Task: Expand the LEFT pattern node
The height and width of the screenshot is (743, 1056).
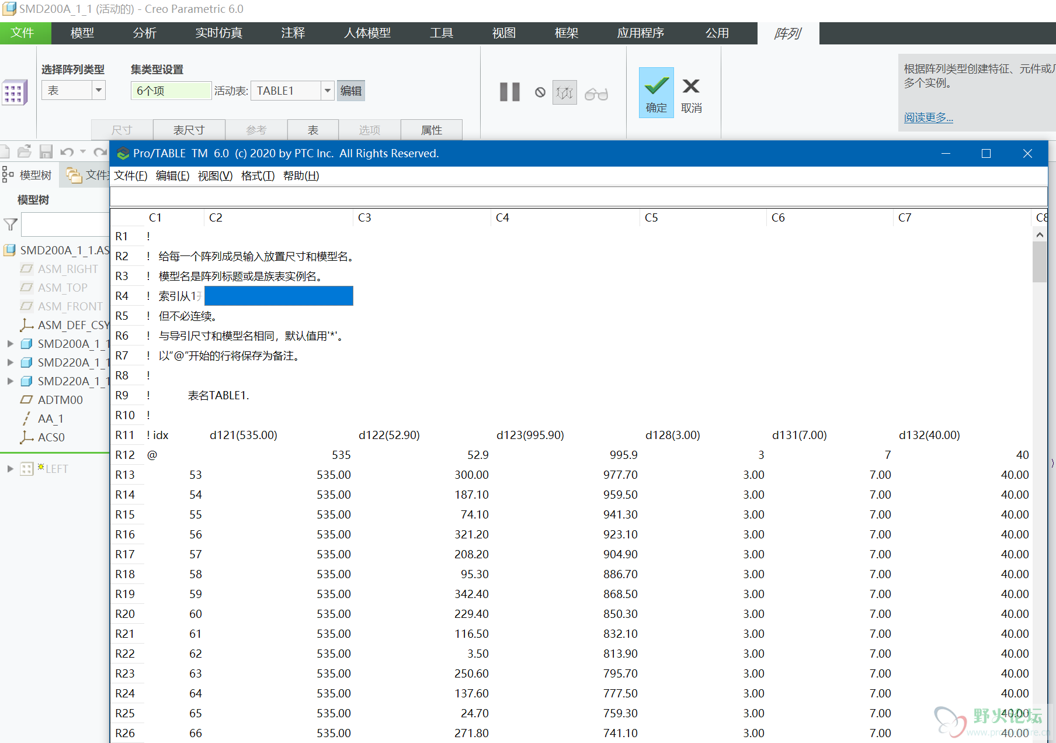Action: (10, 469)
